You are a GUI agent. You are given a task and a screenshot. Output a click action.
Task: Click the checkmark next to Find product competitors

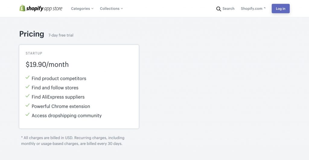tap(27, 78)
